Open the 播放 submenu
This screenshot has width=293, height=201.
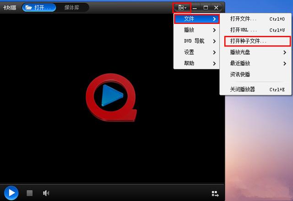[x=196, y=30]
